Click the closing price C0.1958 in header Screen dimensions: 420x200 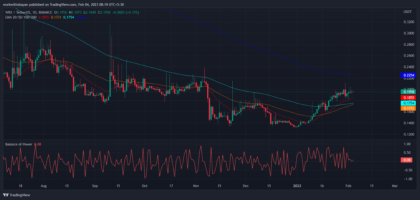pos(104,12)
